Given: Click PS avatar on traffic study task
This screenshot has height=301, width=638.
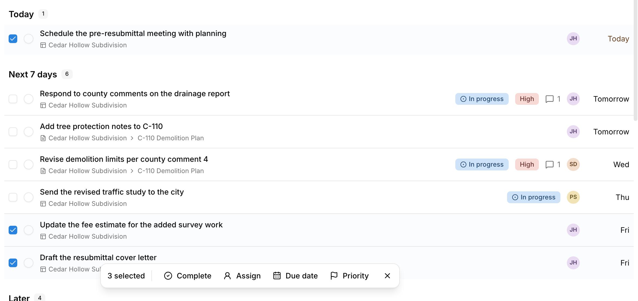Looking at the screenshot, I should click(573, 197).
